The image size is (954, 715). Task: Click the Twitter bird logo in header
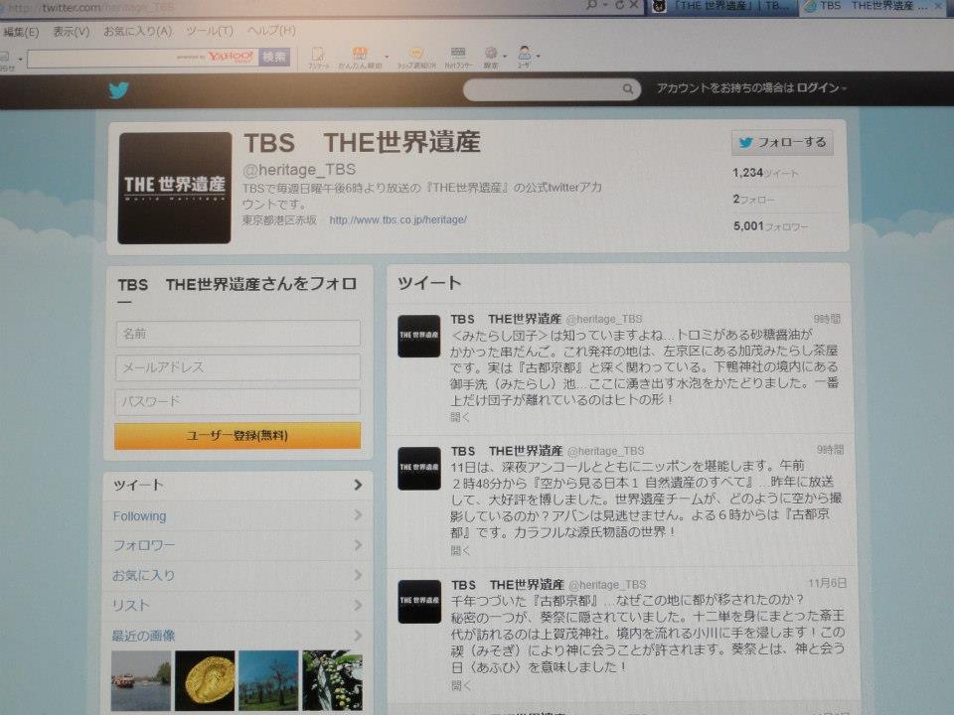(118, 90)
